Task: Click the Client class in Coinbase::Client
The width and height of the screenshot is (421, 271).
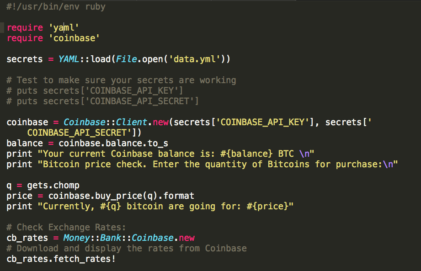Action: pyautogui.click(x=131, y=122)
